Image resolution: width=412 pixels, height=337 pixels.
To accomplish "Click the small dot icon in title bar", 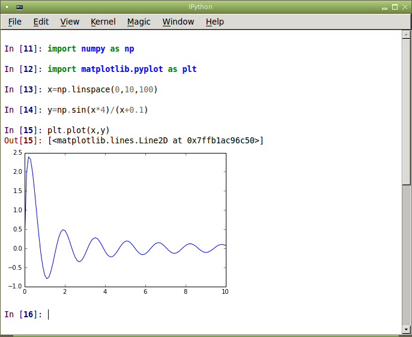I will click(x=7, y=7).
